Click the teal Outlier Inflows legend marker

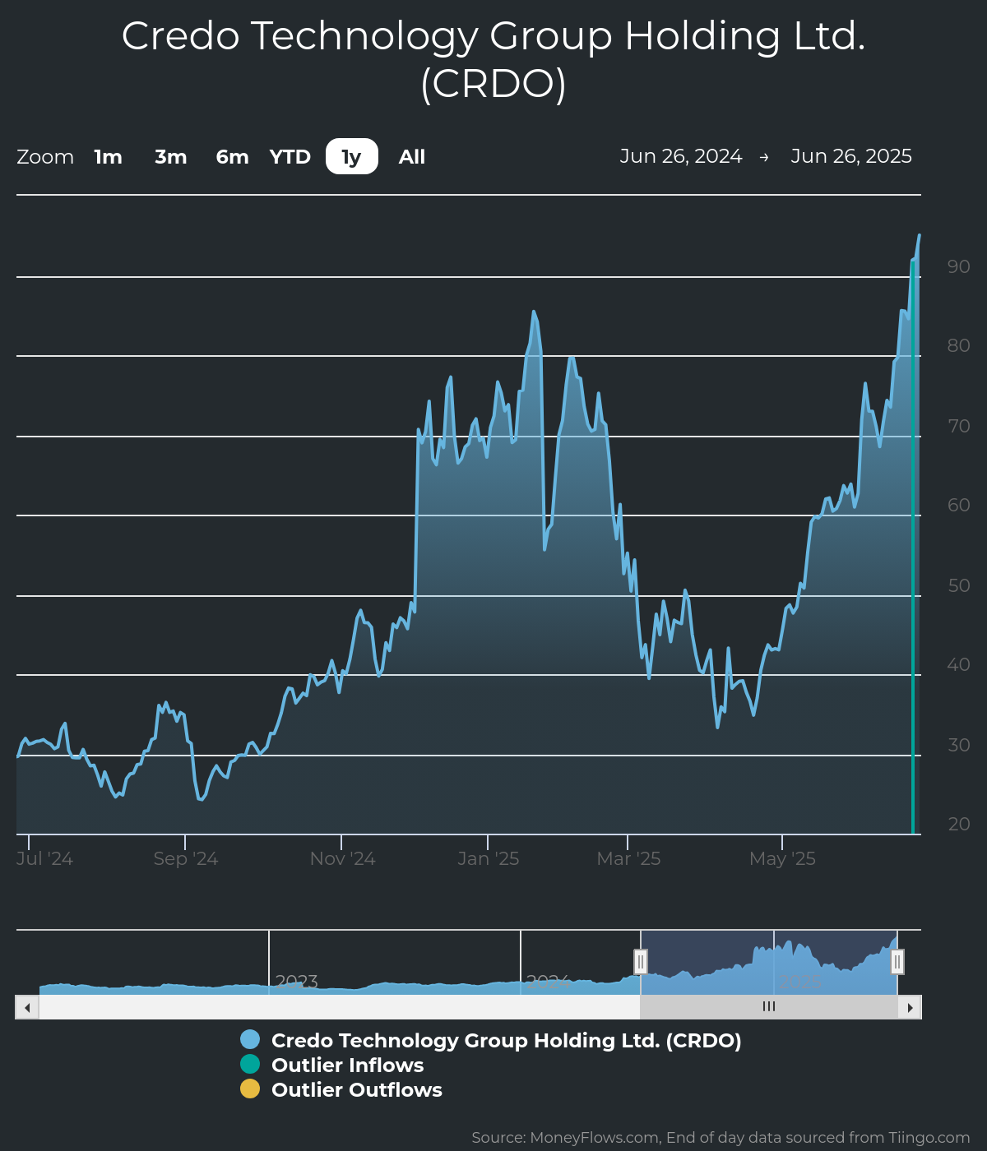(x=250, y=1065)
